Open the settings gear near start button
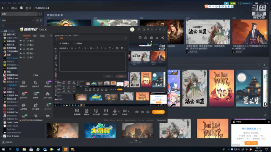Screen dimensions: 271x152 point(148,112)
